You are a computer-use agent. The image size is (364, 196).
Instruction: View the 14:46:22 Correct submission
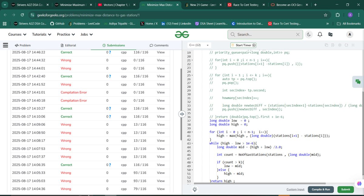coord(161,52)
